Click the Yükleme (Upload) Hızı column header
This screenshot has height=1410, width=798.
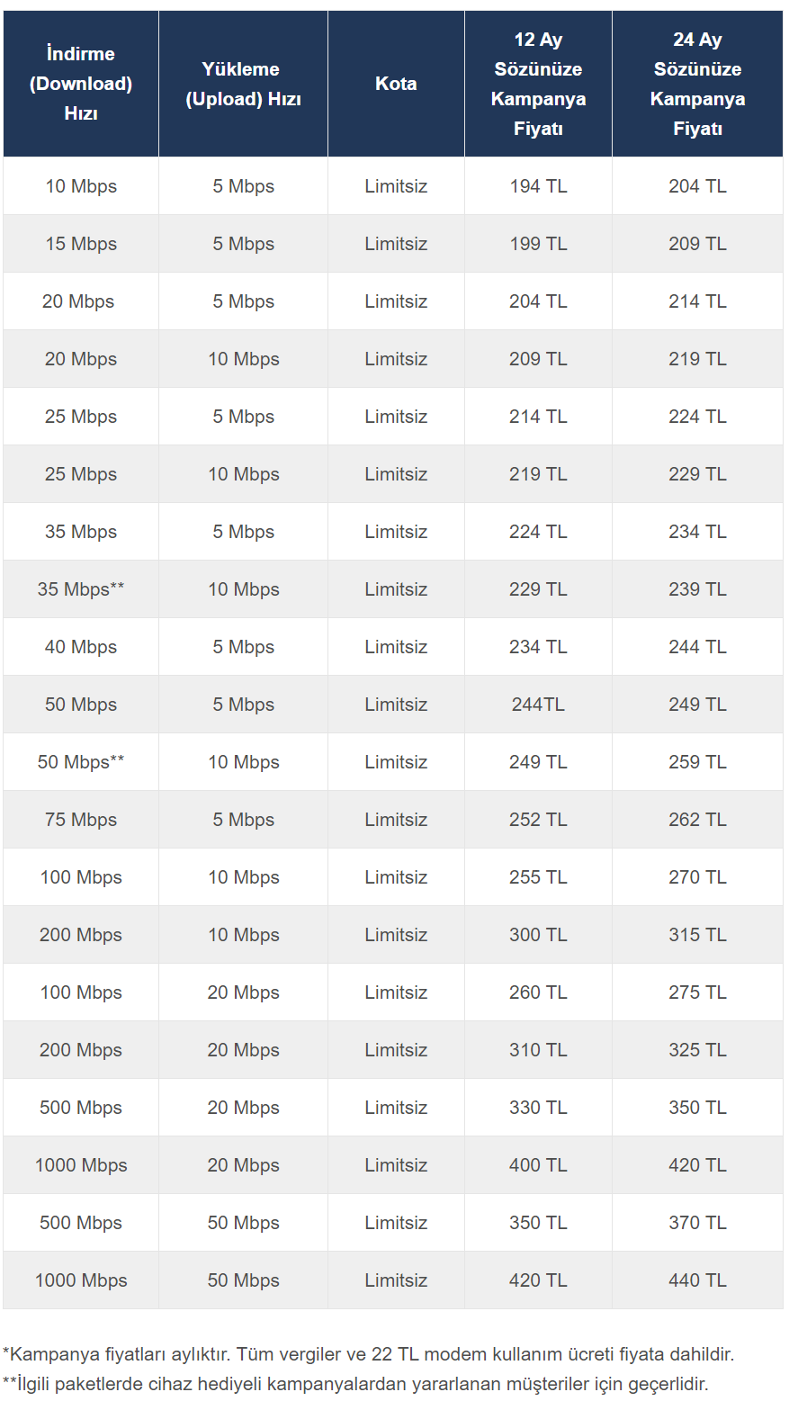[x=243, y=84]
